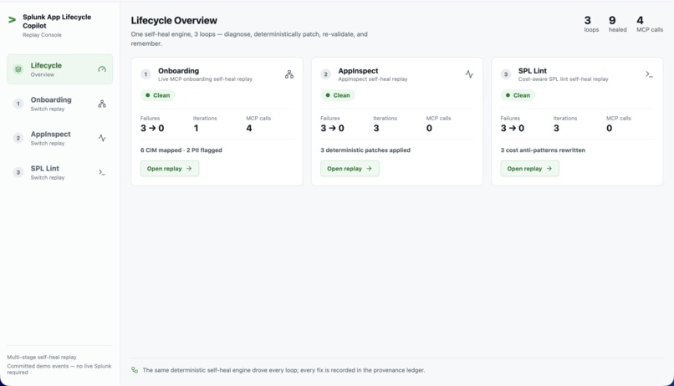Open replay for the SPL Lint card
Image resolution: width=674 pixels, height=386 pixels.
coord(529,168)
